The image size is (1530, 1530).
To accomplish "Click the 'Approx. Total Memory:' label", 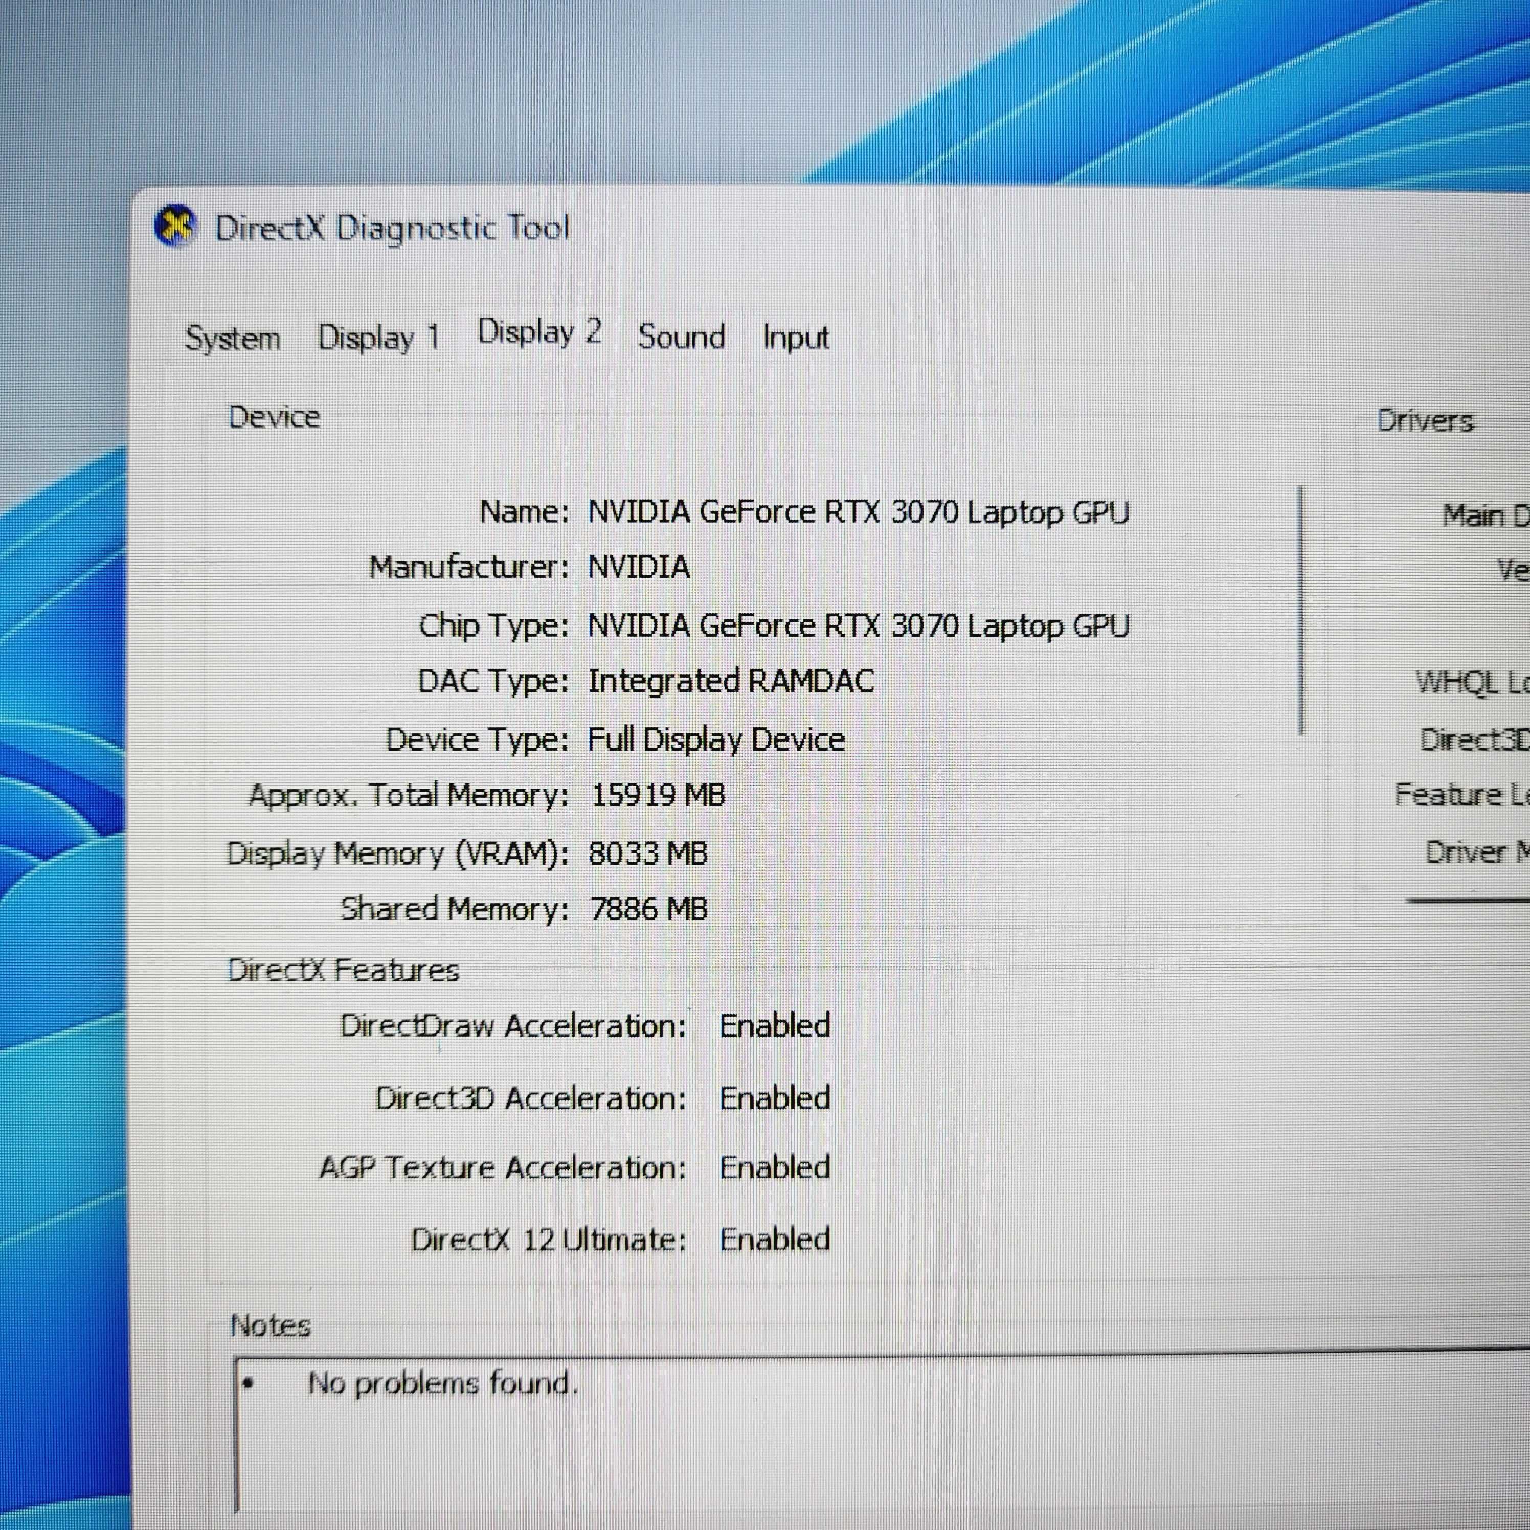I will click(409, 795).
